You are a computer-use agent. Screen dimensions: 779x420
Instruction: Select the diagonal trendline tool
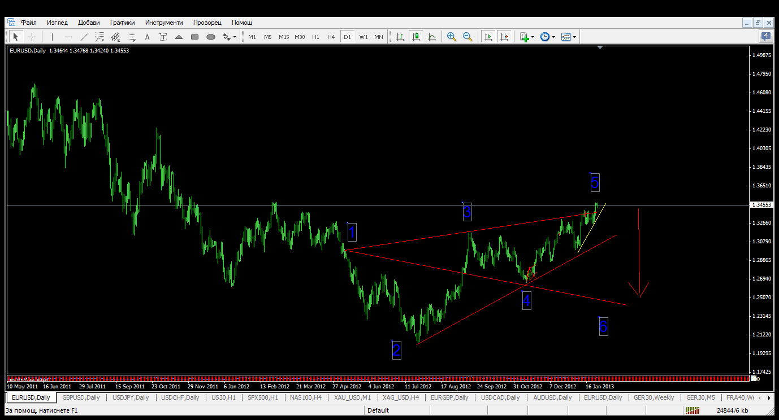(x=84, y=37)
